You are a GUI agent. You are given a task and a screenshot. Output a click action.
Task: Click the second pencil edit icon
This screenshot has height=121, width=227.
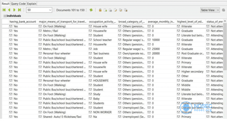point(120,10)
